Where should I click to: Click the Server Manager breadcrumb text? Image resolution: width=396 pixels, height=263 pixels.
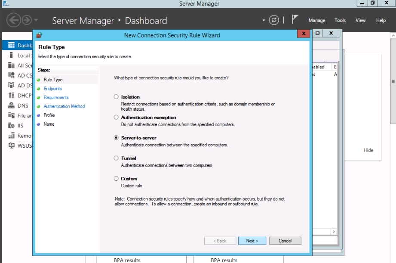click(x=83, y=21)
